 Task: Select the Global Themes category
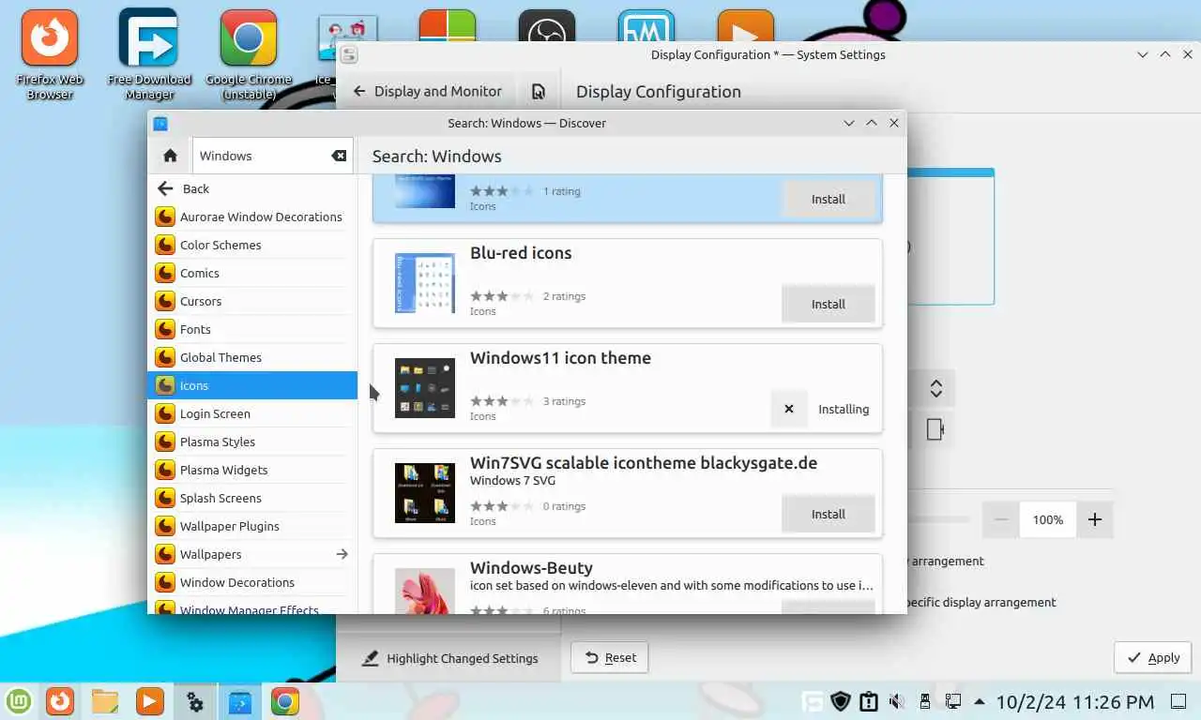tap(252, 357)
